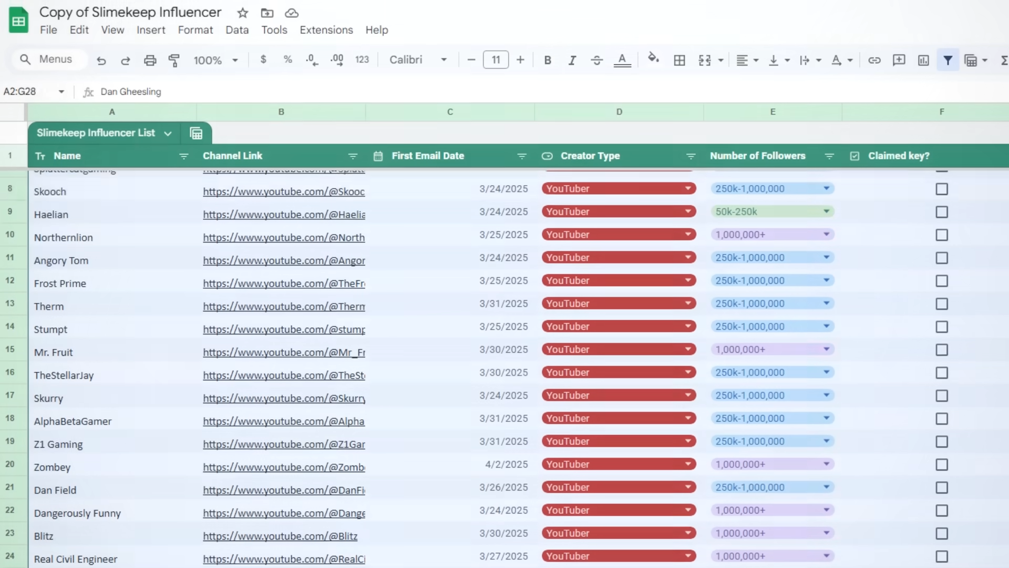Click the Merge cells icon
Image resolution: width=1009 pixels, height=568 pixels.
[x=705, y=60]
